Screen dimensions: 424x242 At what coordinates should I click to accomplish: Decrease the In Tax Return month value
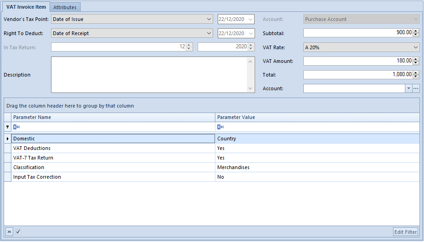(x=189, y=49)
